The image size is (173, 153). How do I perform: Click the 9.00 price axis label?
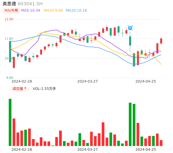[x=10, y=78]
